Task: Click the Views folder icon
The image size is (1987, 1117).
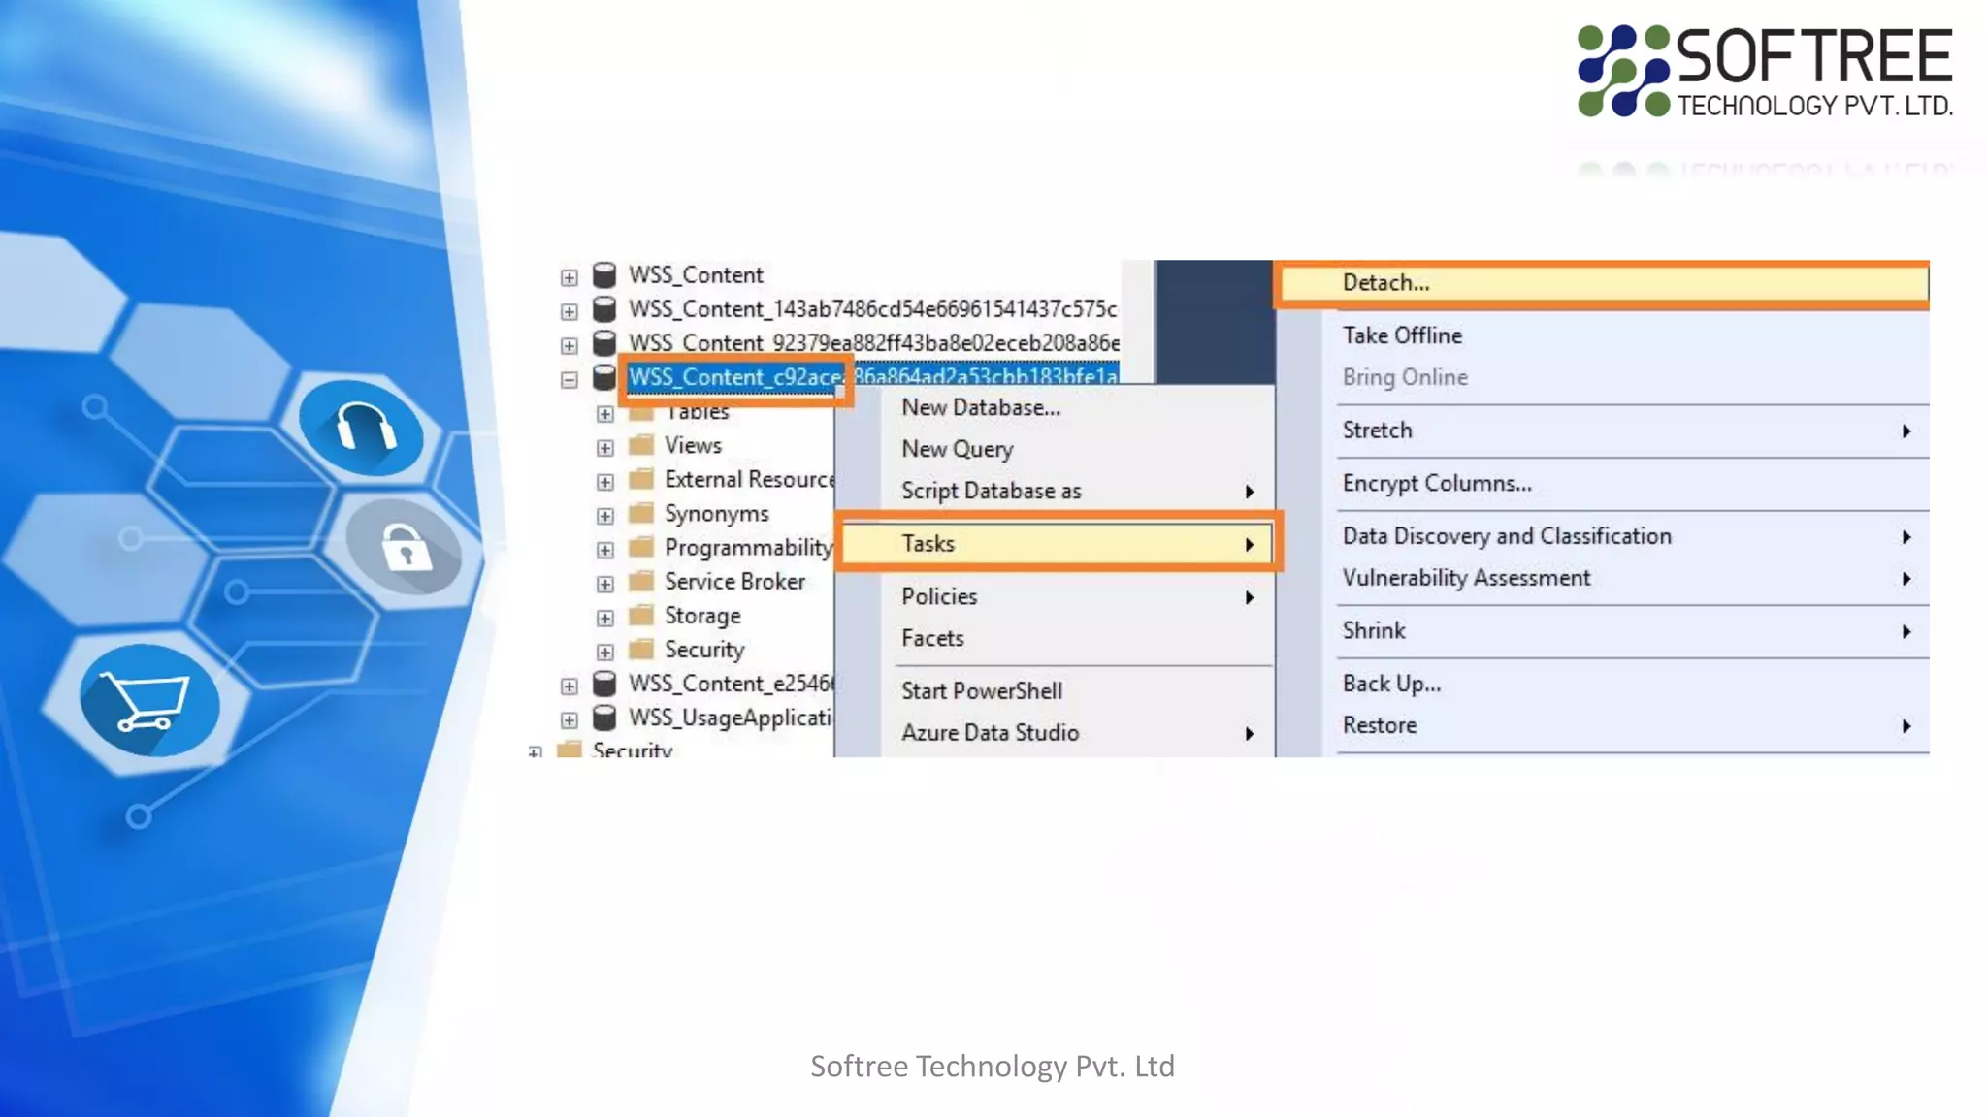Action: point(640,445)
